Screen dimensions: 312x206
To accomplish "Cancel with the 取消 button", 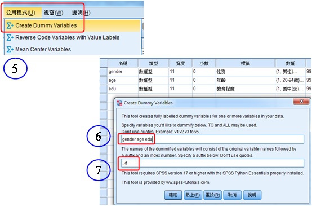I will click(232, 195).
